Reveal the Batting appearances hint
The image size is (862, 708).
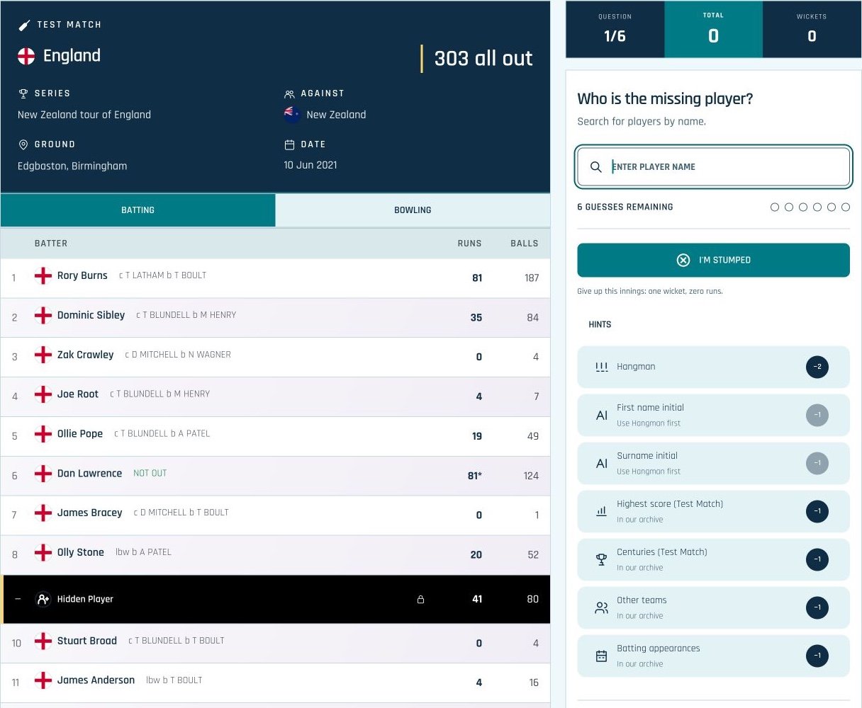713,656
